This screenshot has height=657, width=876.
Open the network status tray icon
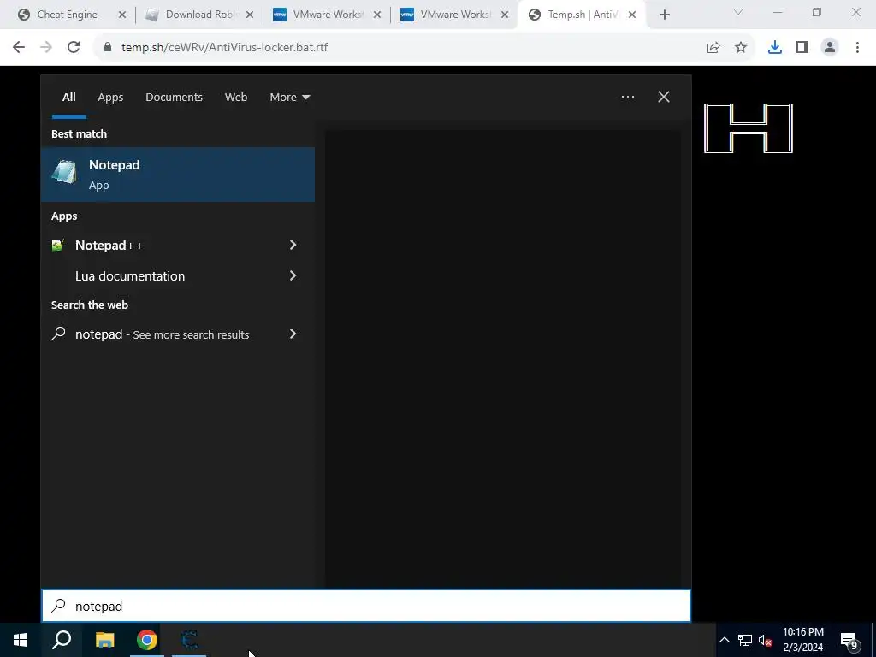point(745,640)
